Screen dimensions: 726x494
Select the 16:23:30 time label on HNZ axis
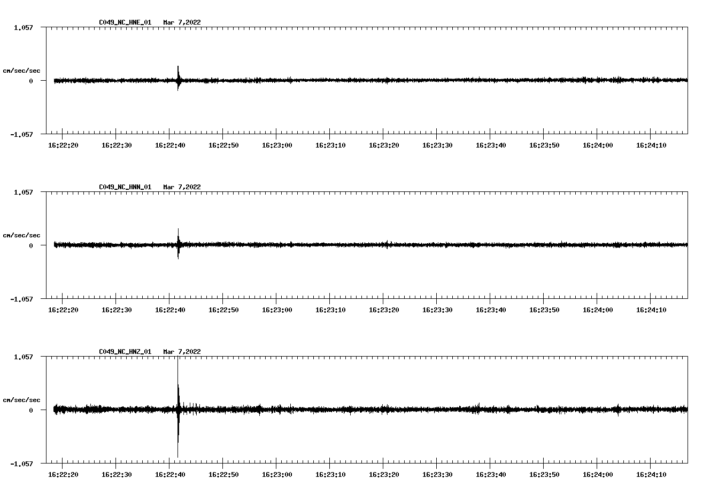[x=437, y=475]
